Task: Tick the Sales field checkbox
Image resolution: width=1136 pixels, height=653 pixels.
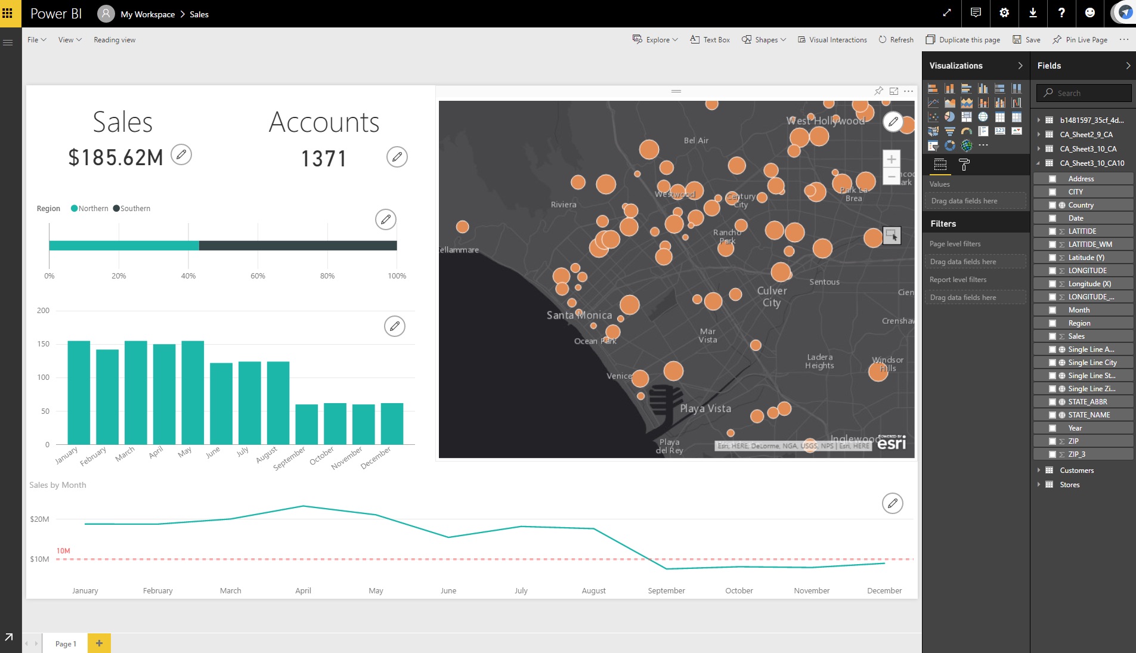Action: tap(1053, 336)
